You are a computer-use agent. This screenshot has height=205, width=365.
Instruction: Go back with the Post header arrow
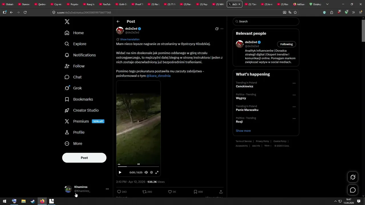coord(118,22)
